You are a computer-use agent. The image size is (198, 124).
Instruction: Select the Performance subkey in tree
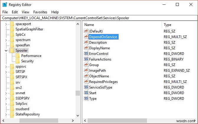(x=31, y=56)
